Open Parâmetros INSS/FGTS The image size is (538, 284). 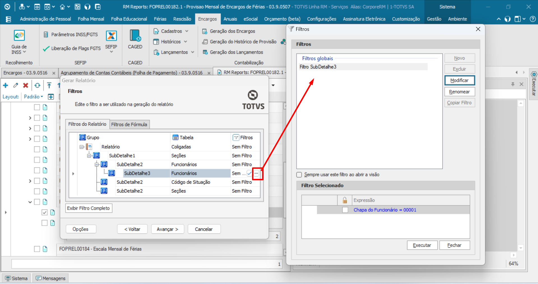pos(74,34)
